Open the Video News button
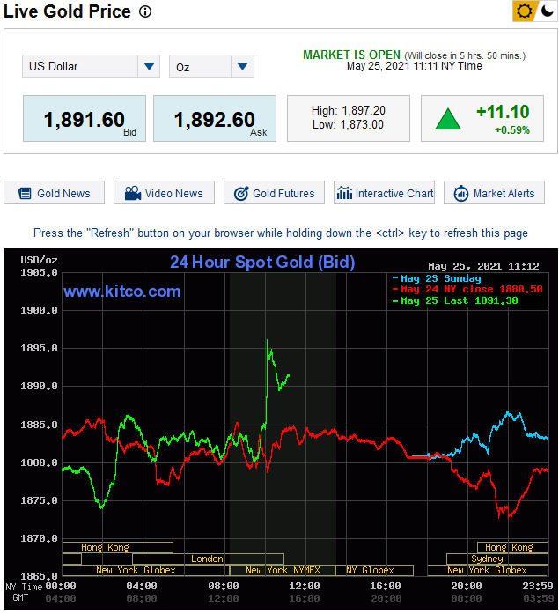This screenshot has width=559, height=614. click(164, 193)
